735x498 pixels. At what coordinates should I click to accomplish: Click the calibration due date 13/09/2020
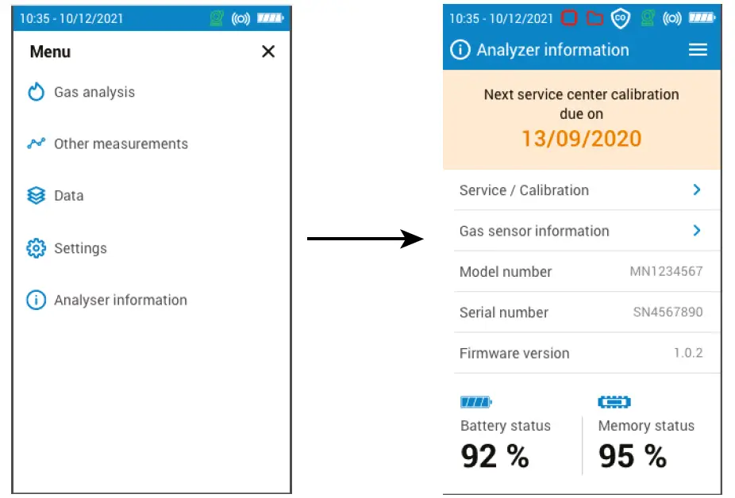[x=581, y=139]
